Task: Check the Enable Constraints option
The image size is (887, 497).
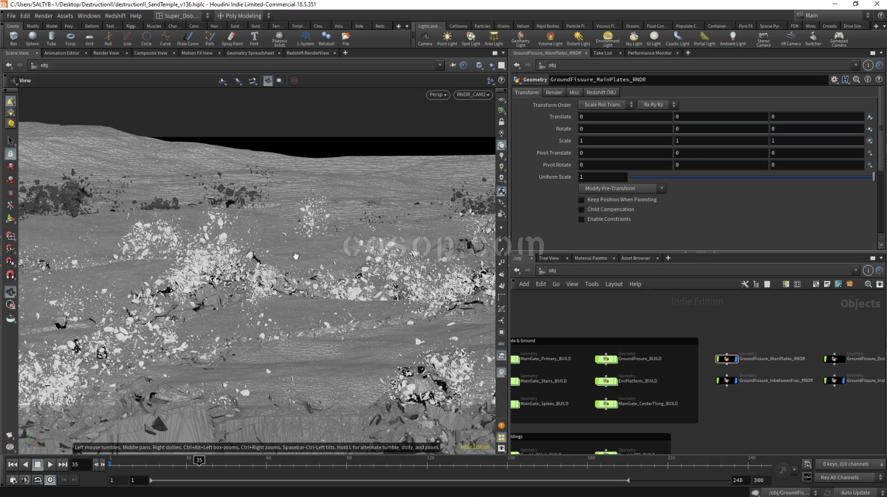Action: point(582,219)
